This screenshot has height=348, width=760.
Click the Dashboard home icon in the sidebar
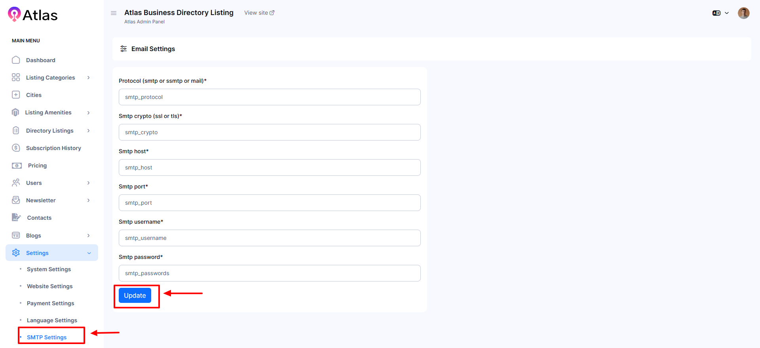[16, 60]
